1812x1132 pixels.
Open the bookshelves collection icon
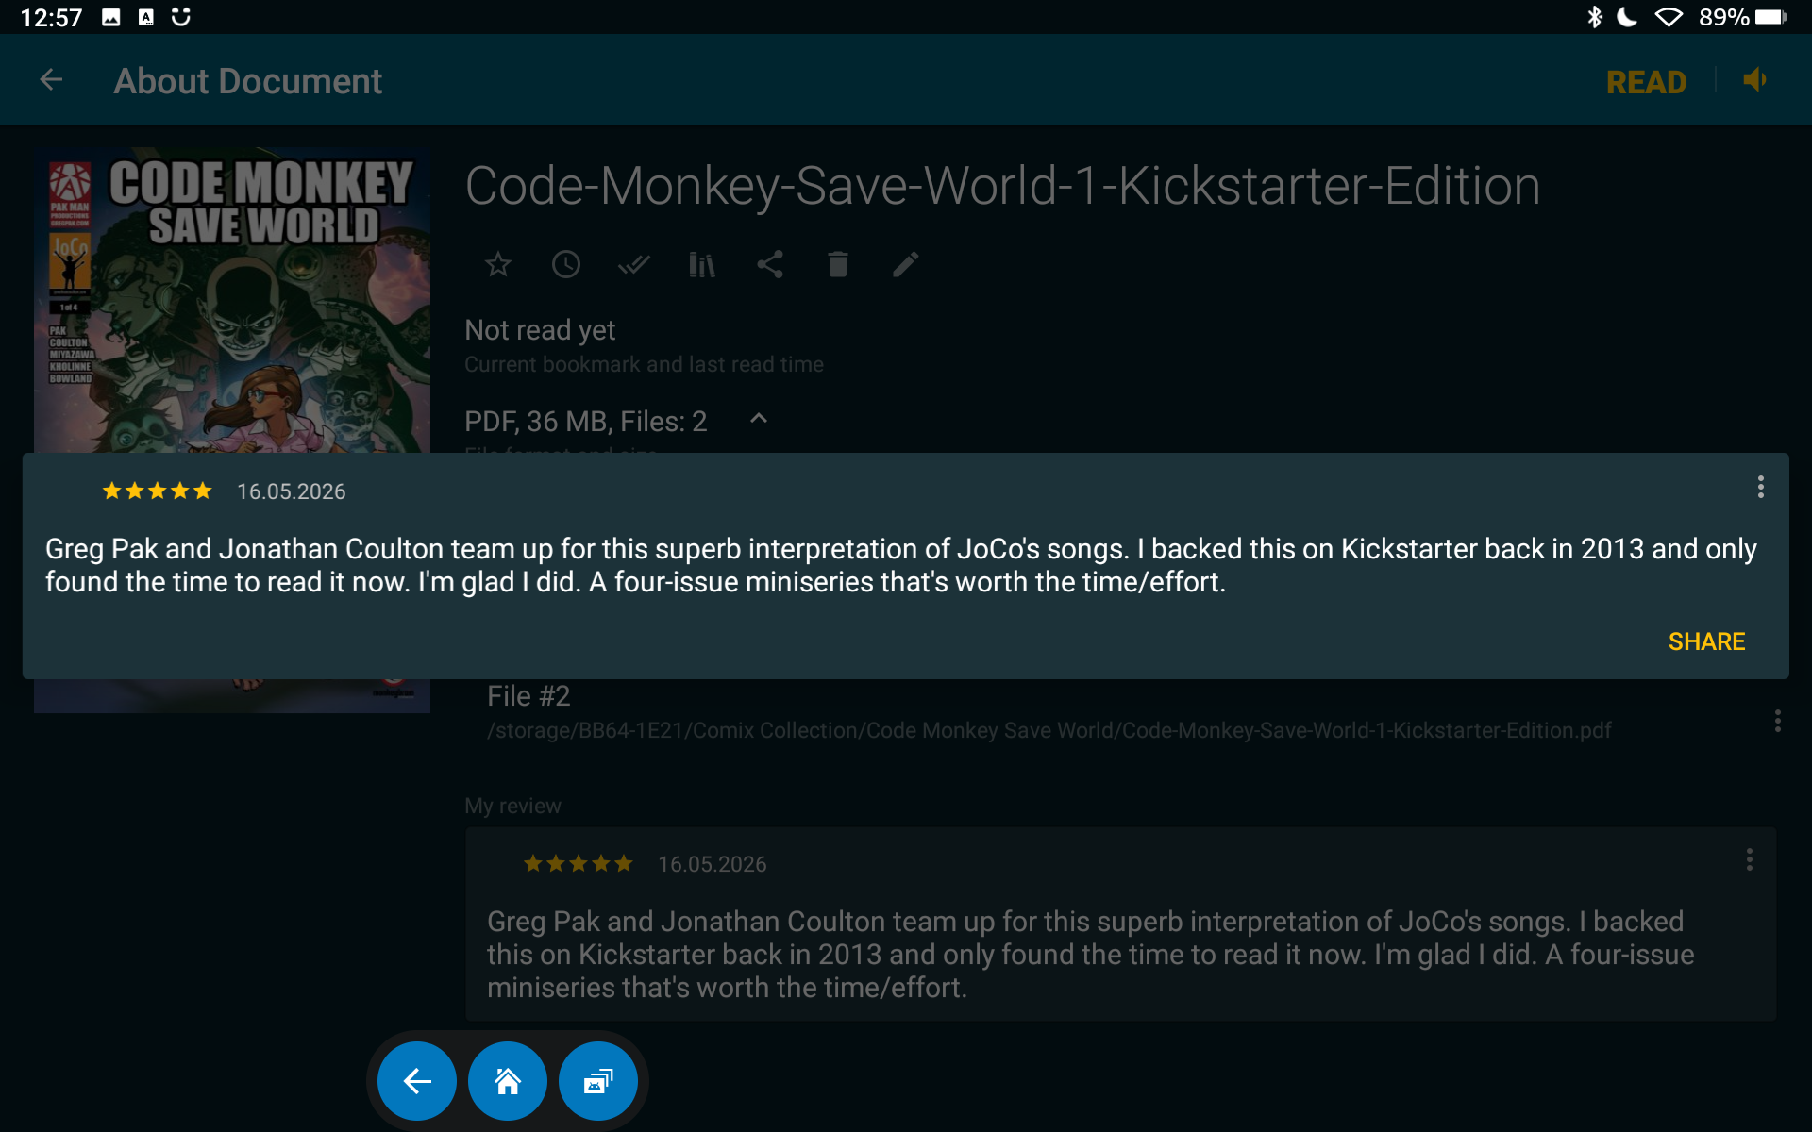pos(702,264)
